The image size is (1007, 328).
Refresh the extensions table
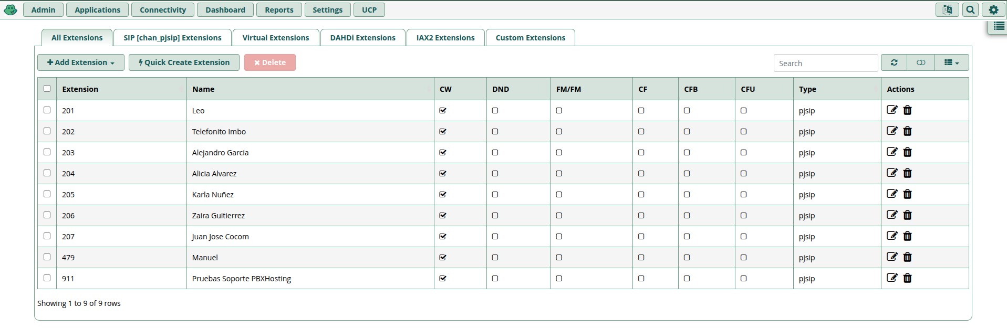(x=894, y=62)
